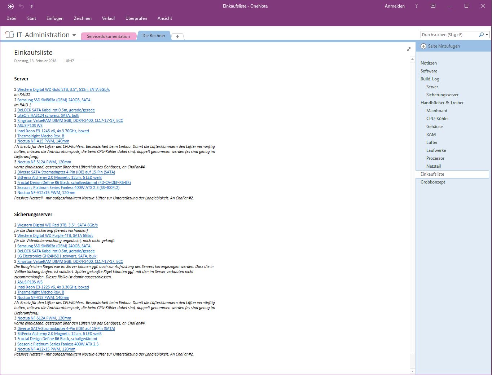The width and height of the screenshot is (492, 375).
Task: Add a new section with plus tab
Action: 177,37
